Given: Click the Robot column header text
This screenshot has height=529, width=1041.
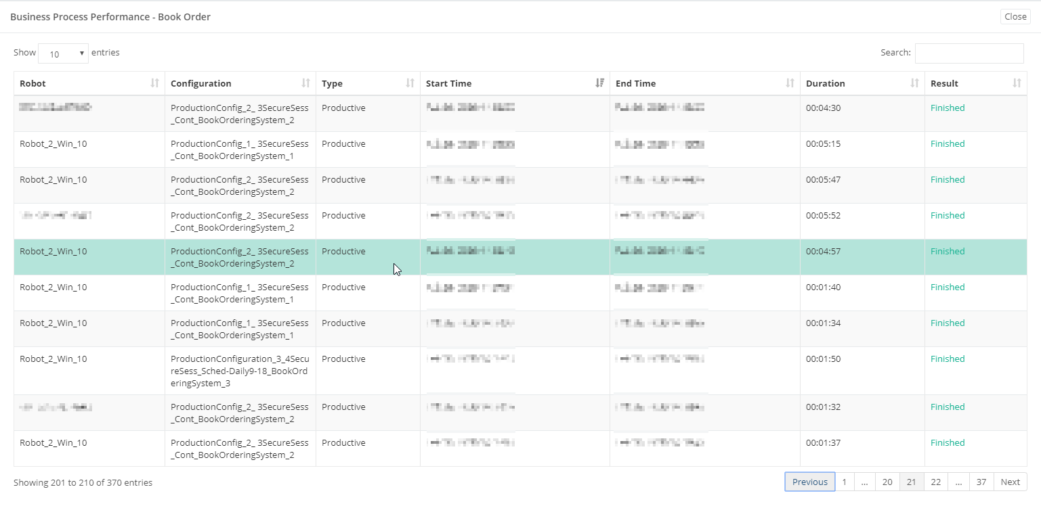Looking at the screenshot, I should [33, 83].
